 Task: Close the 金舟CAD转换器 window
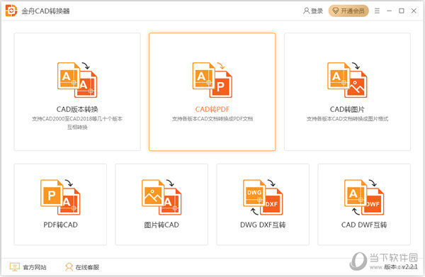coord(414,11)
